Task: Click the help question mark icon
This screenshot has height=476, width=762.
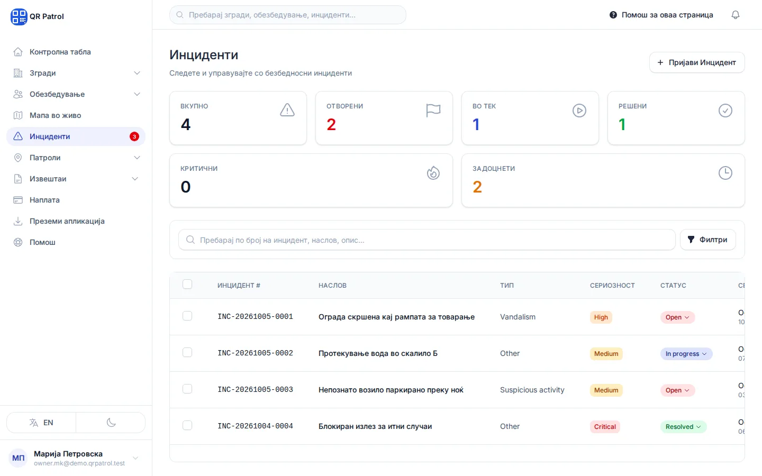Action: 613,15
